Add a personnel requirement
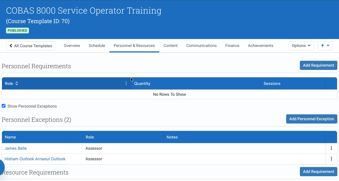The image size is (339, 181). [x=318, y=65]
